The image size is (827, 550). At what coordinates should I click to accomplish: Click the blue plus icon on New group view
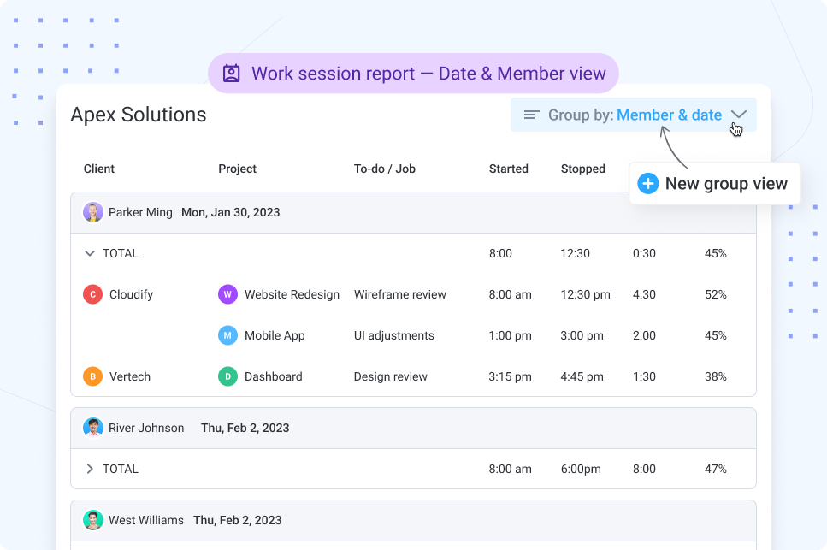647,183
